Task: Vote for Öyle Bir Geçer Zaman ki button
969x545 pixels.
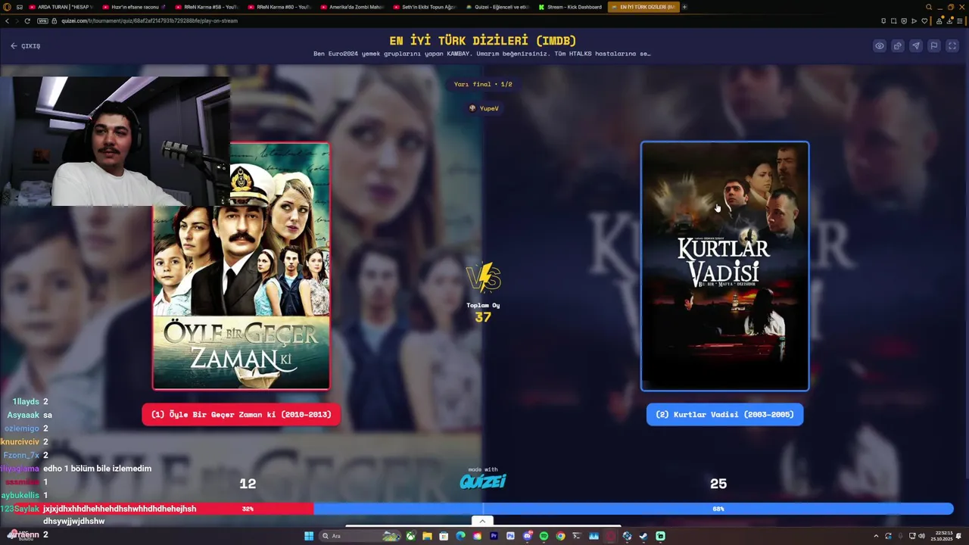Action: click(241, 415)
